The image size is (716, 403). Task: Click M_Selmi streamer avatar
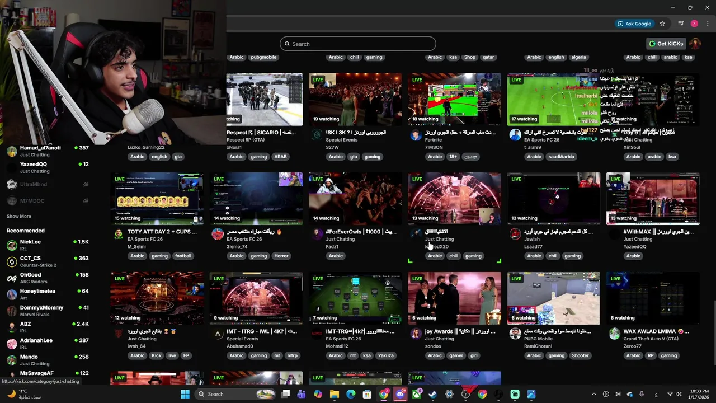click(119, 234)
